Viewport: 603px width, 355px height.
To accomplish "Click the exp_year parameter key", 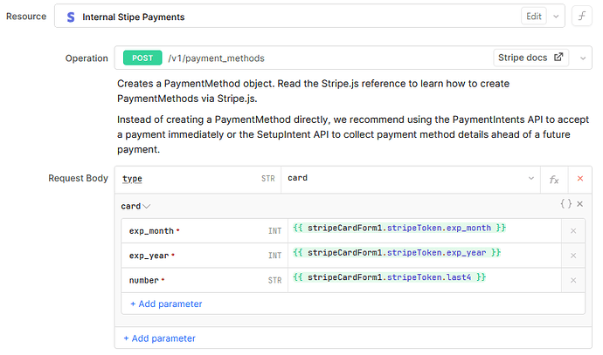I will 149,256.
